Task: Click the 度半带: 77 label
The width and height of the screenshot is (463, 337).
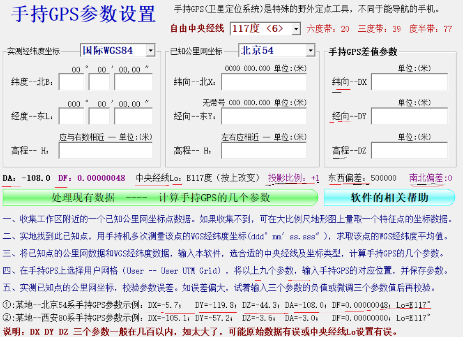Action: point(431,29)
